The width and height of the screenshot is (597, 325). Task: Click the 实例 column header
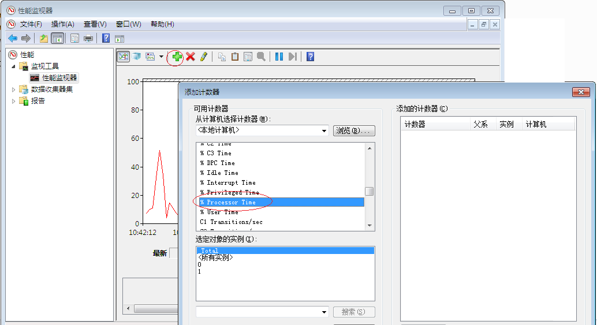coord(509,125)
